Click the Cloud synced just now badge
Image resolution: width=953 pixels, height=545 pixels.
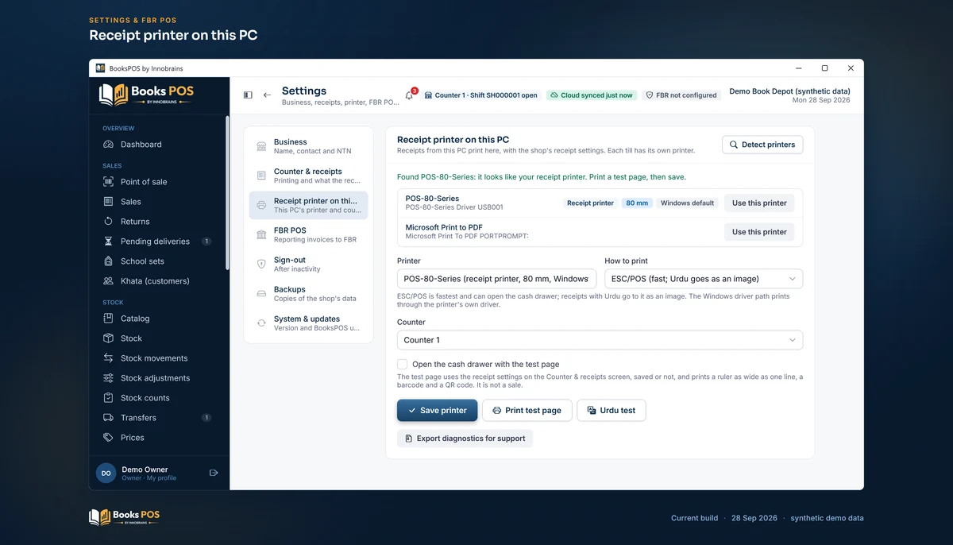click(x=592, y=95)
